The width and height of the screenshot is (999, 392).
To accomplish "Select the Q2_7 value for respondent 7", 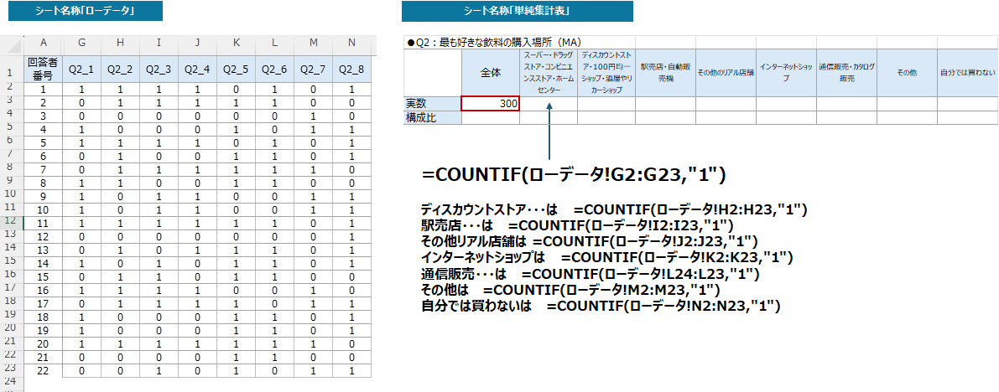I will tap(314, 170).
